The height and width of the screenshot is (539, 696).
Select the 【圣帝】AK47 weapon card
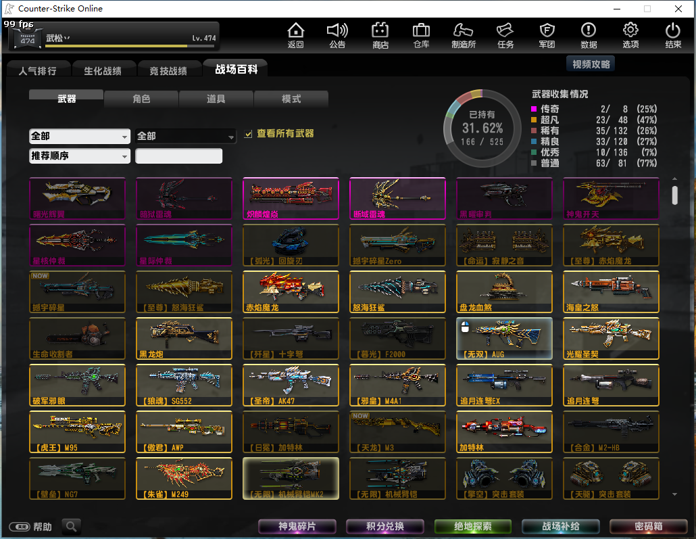pos(291,385)
